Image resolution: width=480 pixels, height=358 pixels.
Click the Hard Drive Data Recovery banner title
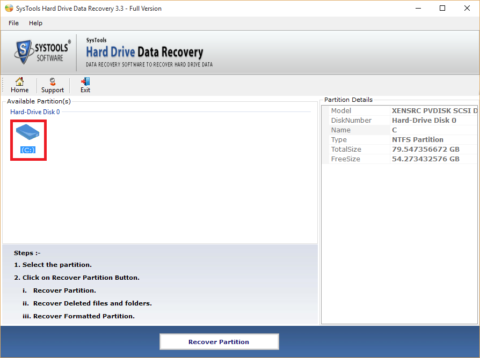(144, 52)
